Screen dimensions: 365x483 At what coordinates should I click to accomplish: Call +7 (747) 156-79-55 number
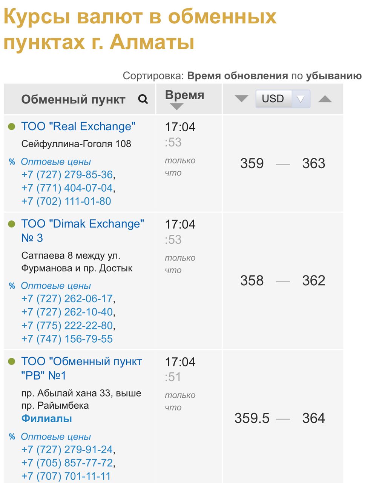click(67, 339)
